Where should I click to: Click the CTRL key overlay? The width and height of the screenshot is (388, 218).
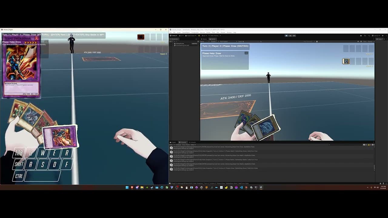pyautogui.click(x=19, y=176)
